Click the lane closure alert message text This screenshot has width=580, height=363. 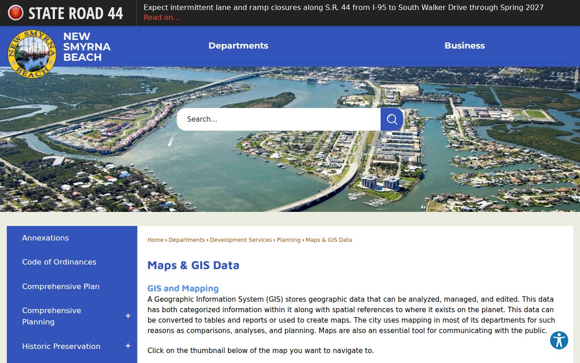(343, 7)
